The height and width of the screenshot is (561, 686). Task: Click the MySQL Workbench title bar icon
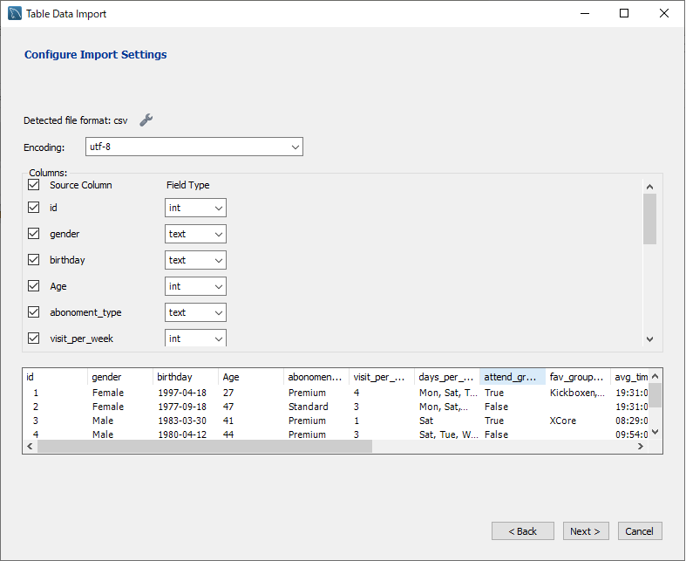[15, 14]
